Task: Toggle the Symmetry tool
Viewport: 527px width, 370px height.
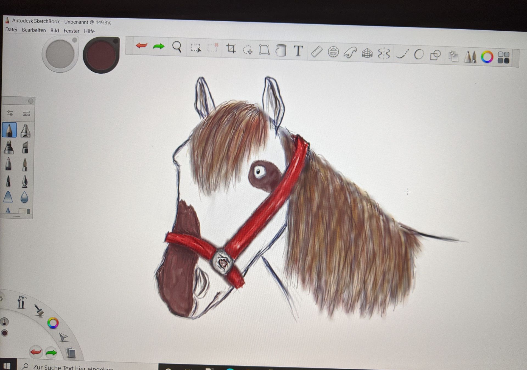Action: pos(384,54)
